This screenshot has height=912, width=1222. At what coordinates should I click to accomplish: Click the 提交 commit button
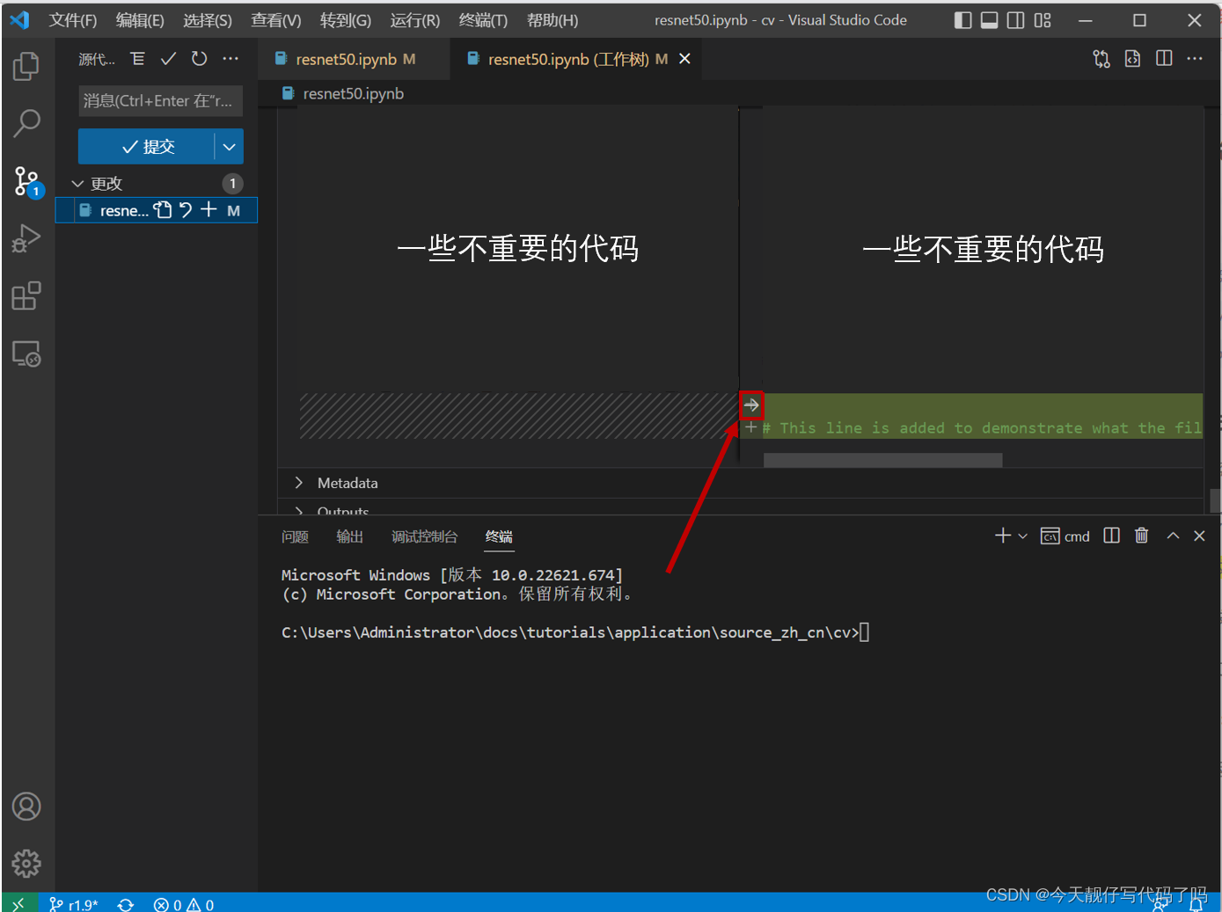pos(147,147)
